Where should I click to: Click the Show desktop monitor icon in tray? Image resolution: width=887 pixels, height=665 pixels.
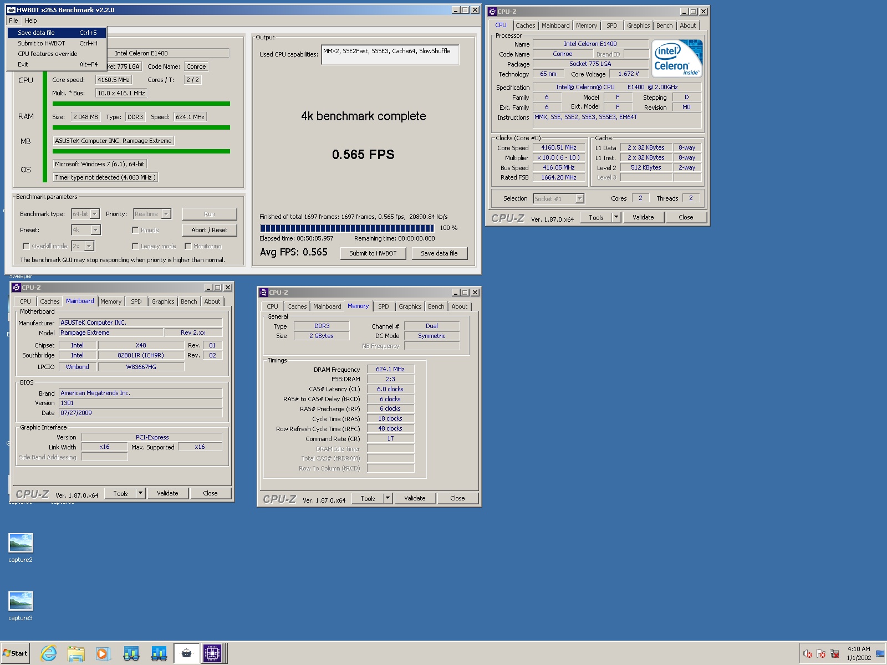(x=880, y=654)
